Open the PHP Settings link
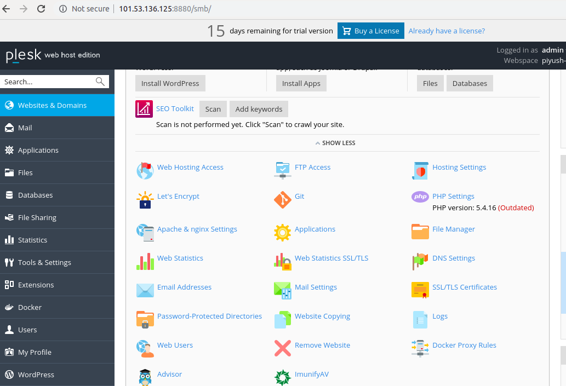566x386 pixels. (x=453, y=196)
